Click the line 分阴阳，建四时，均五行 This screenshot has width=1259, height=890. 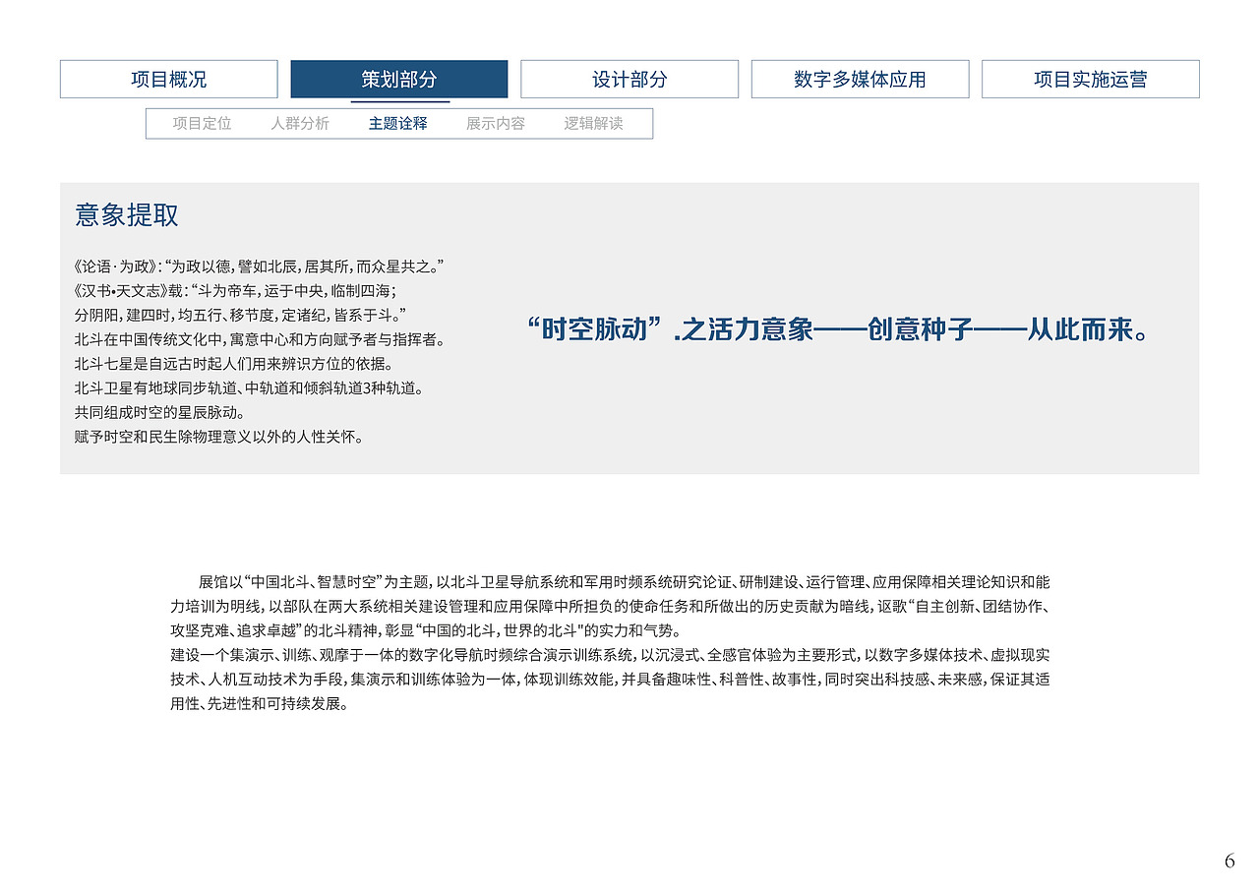[x=241, y=316]
